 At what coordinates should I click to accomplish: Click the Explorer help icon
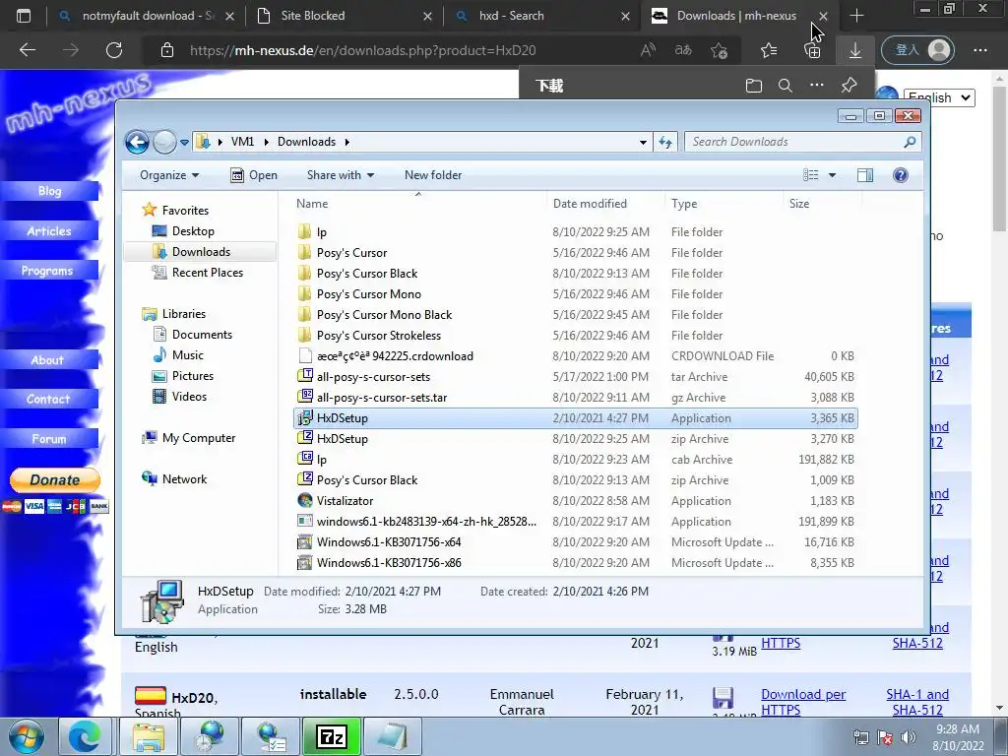coord(901,175)
